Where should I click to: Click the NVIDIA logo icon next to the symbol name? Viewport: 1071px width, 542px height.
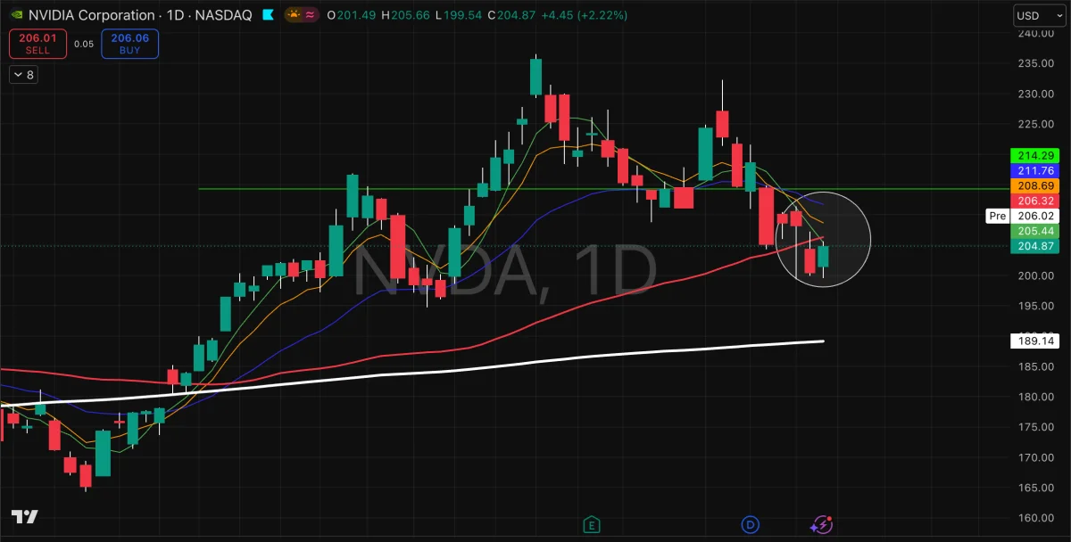pyautogui.click(x=16, y=15)
